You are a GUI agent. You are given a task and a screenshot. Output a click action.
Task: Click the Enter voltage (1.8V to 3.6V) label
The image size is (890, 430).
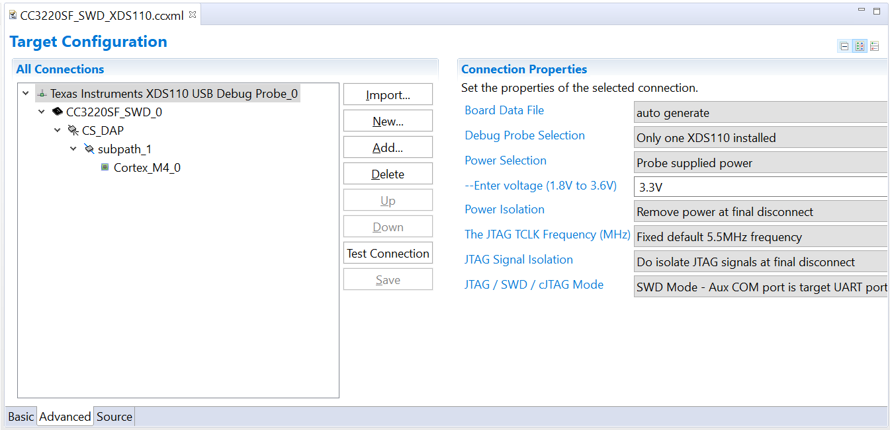point(541,186)
